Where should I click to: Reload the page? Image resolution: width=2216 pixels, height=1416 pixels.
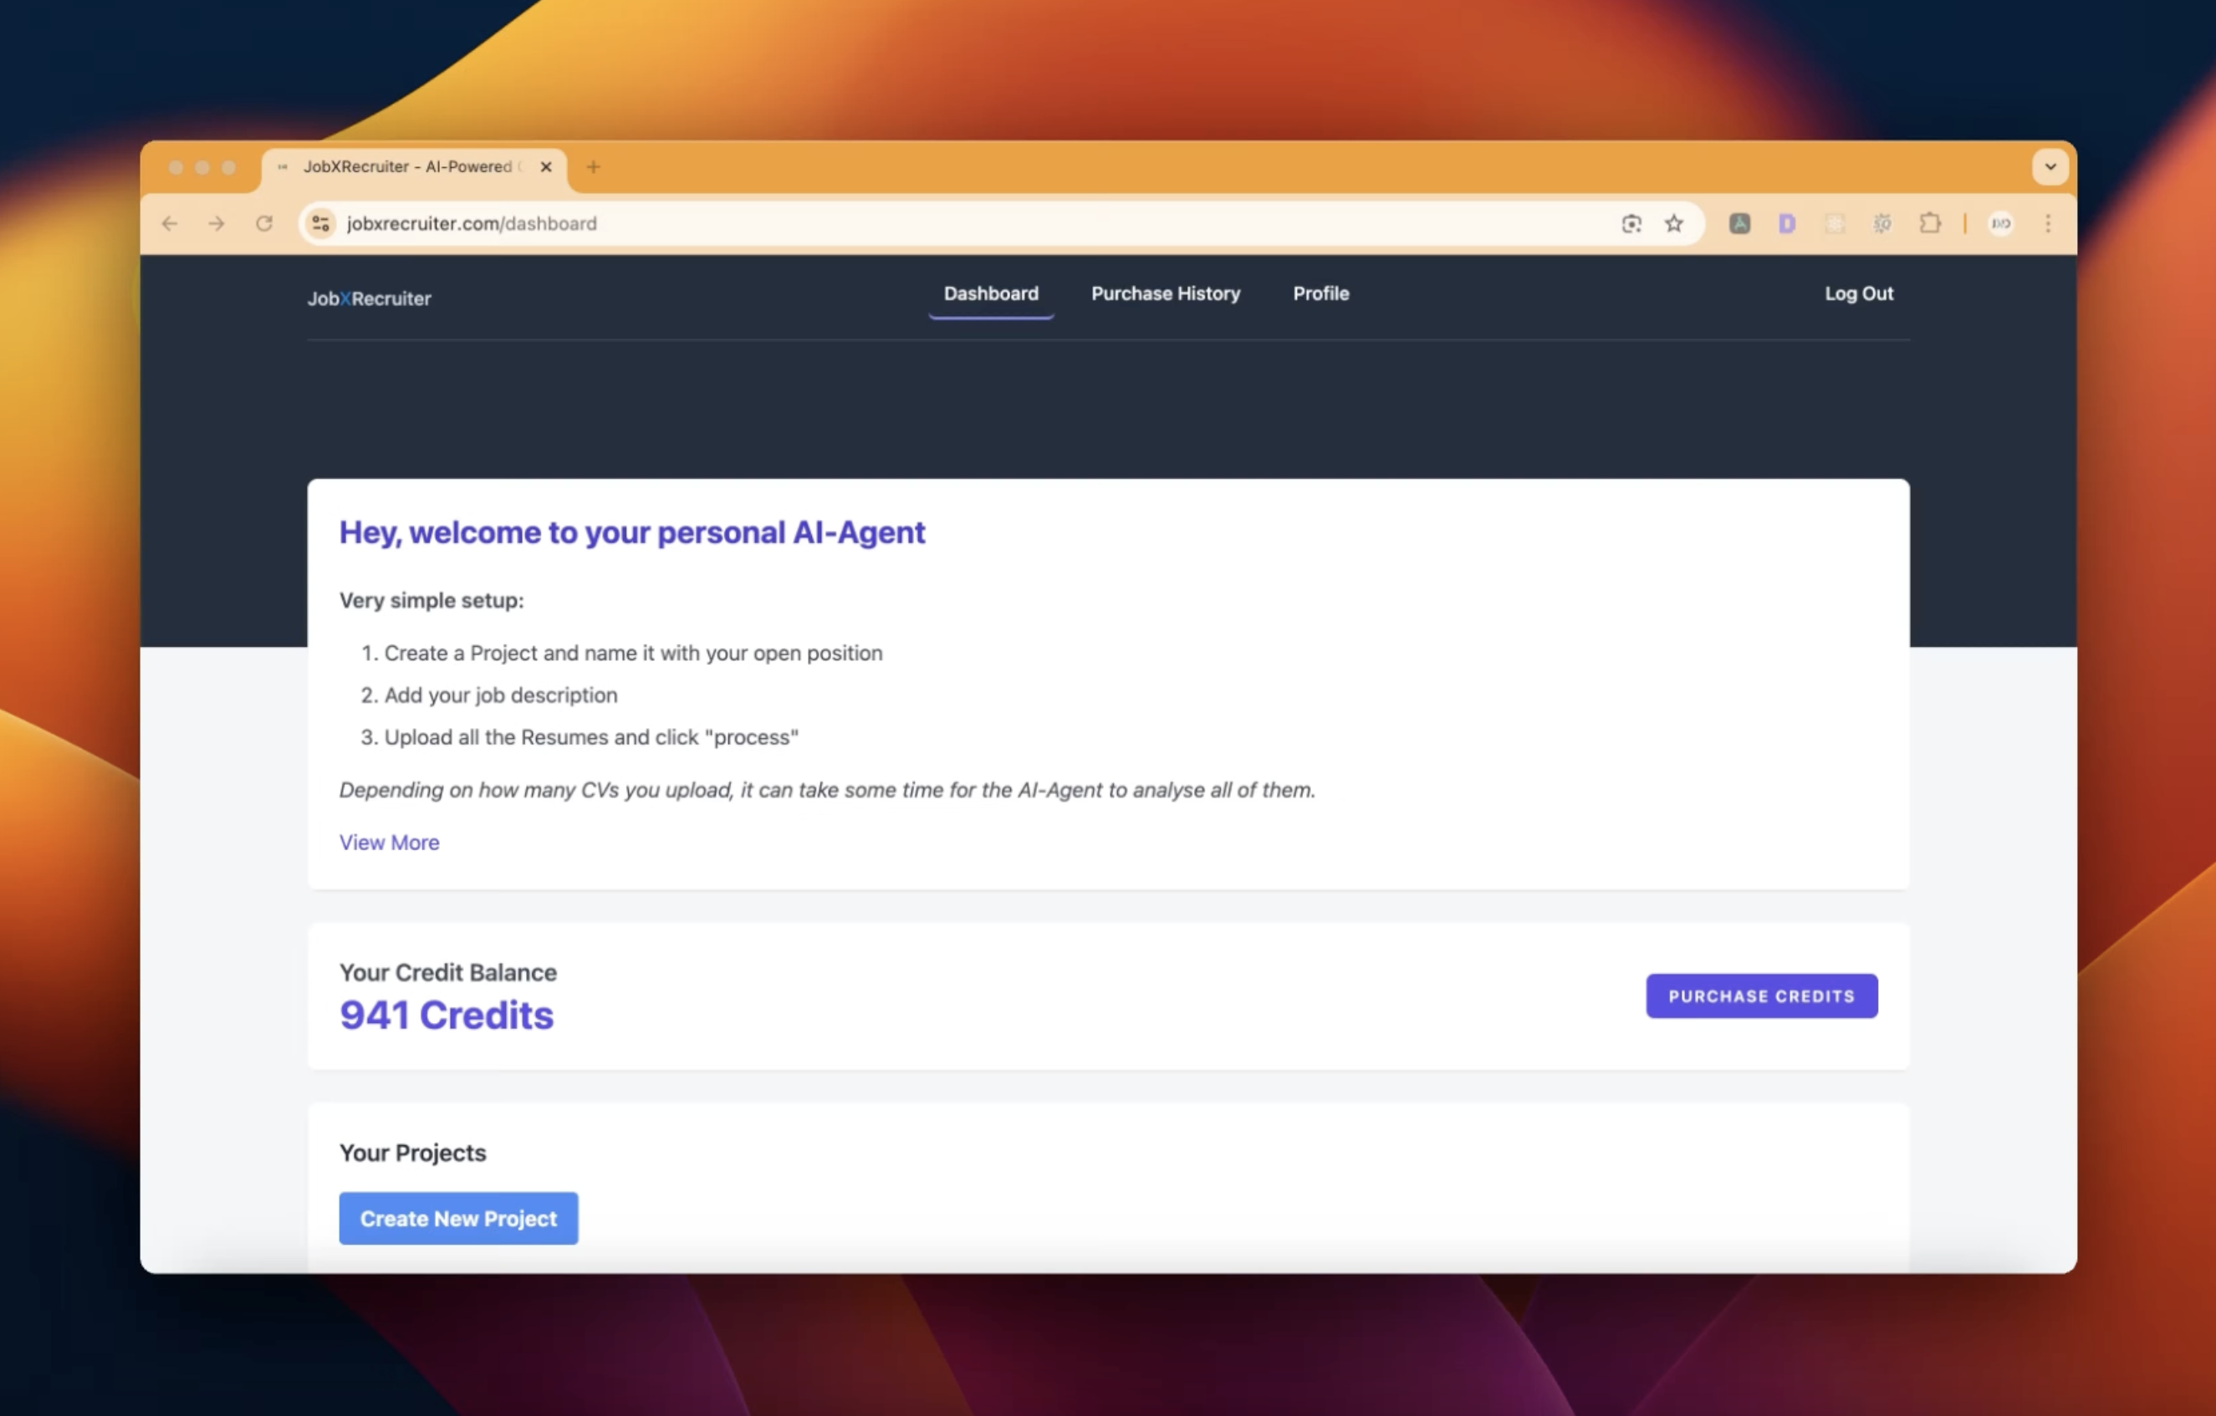click(x=264, y=223)
